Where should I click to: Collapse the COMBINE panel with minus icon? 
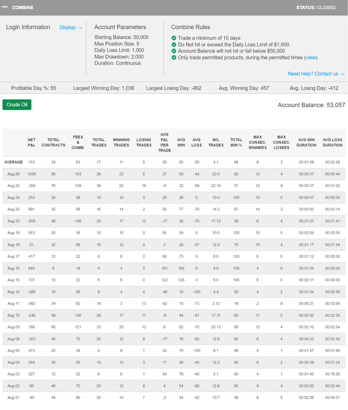(5, 7)
